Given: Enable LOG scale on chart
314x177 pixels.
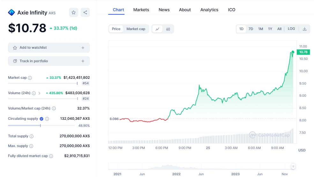Looking at the screenshot, I should tap(291, 29).
